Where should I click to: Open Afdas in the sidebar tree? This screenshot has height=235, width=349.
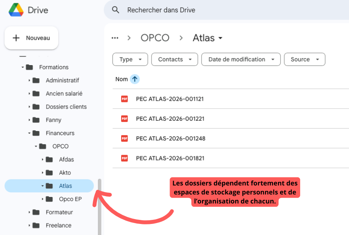tap(67, 160)
